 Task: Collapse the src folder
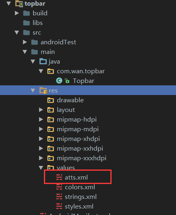click(17, 33)
